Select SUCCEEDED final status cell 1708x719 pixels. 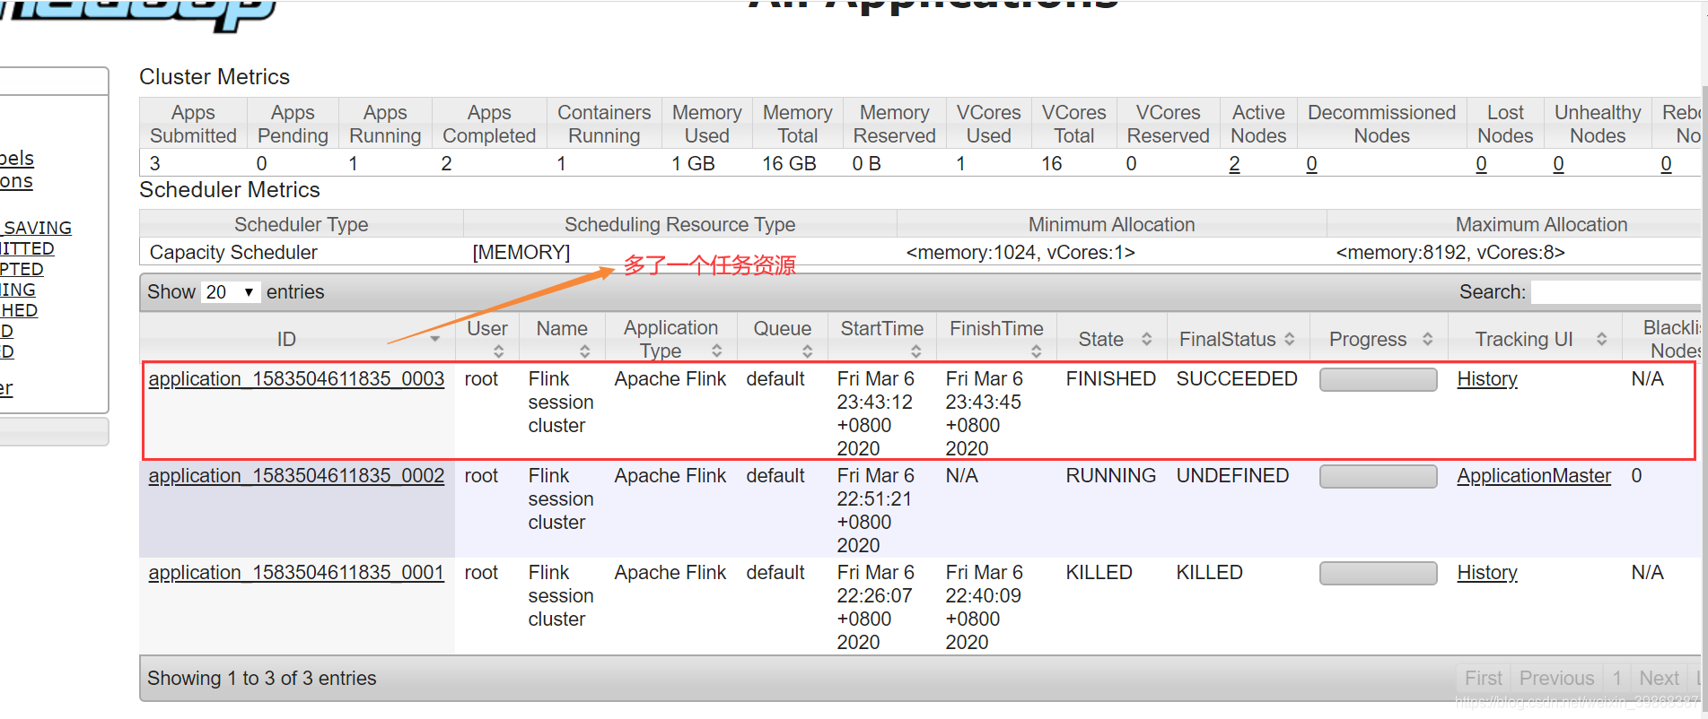pos(1237,379)
